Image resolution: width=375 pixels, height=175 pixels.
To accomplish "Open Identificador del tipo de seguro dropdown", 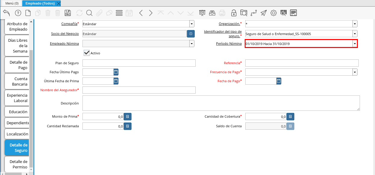I will tap(355, 34).
